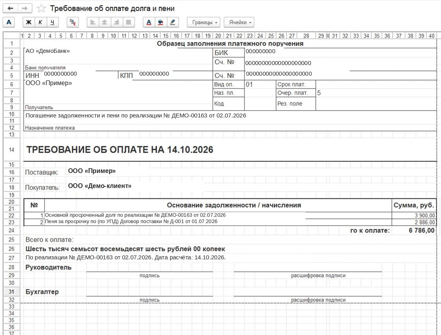Viewport: 441px width, 335px height.
Task: Open font settings with the blue A button
Action: tap(9, 22)
